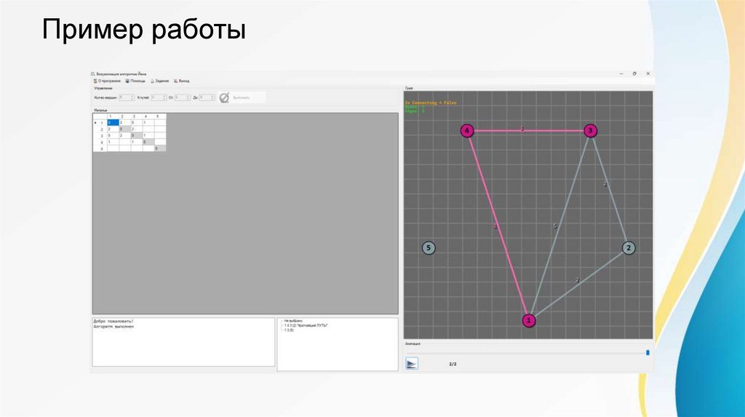Select graph vertex 2

pyautogui.click(x=629, y=248)
